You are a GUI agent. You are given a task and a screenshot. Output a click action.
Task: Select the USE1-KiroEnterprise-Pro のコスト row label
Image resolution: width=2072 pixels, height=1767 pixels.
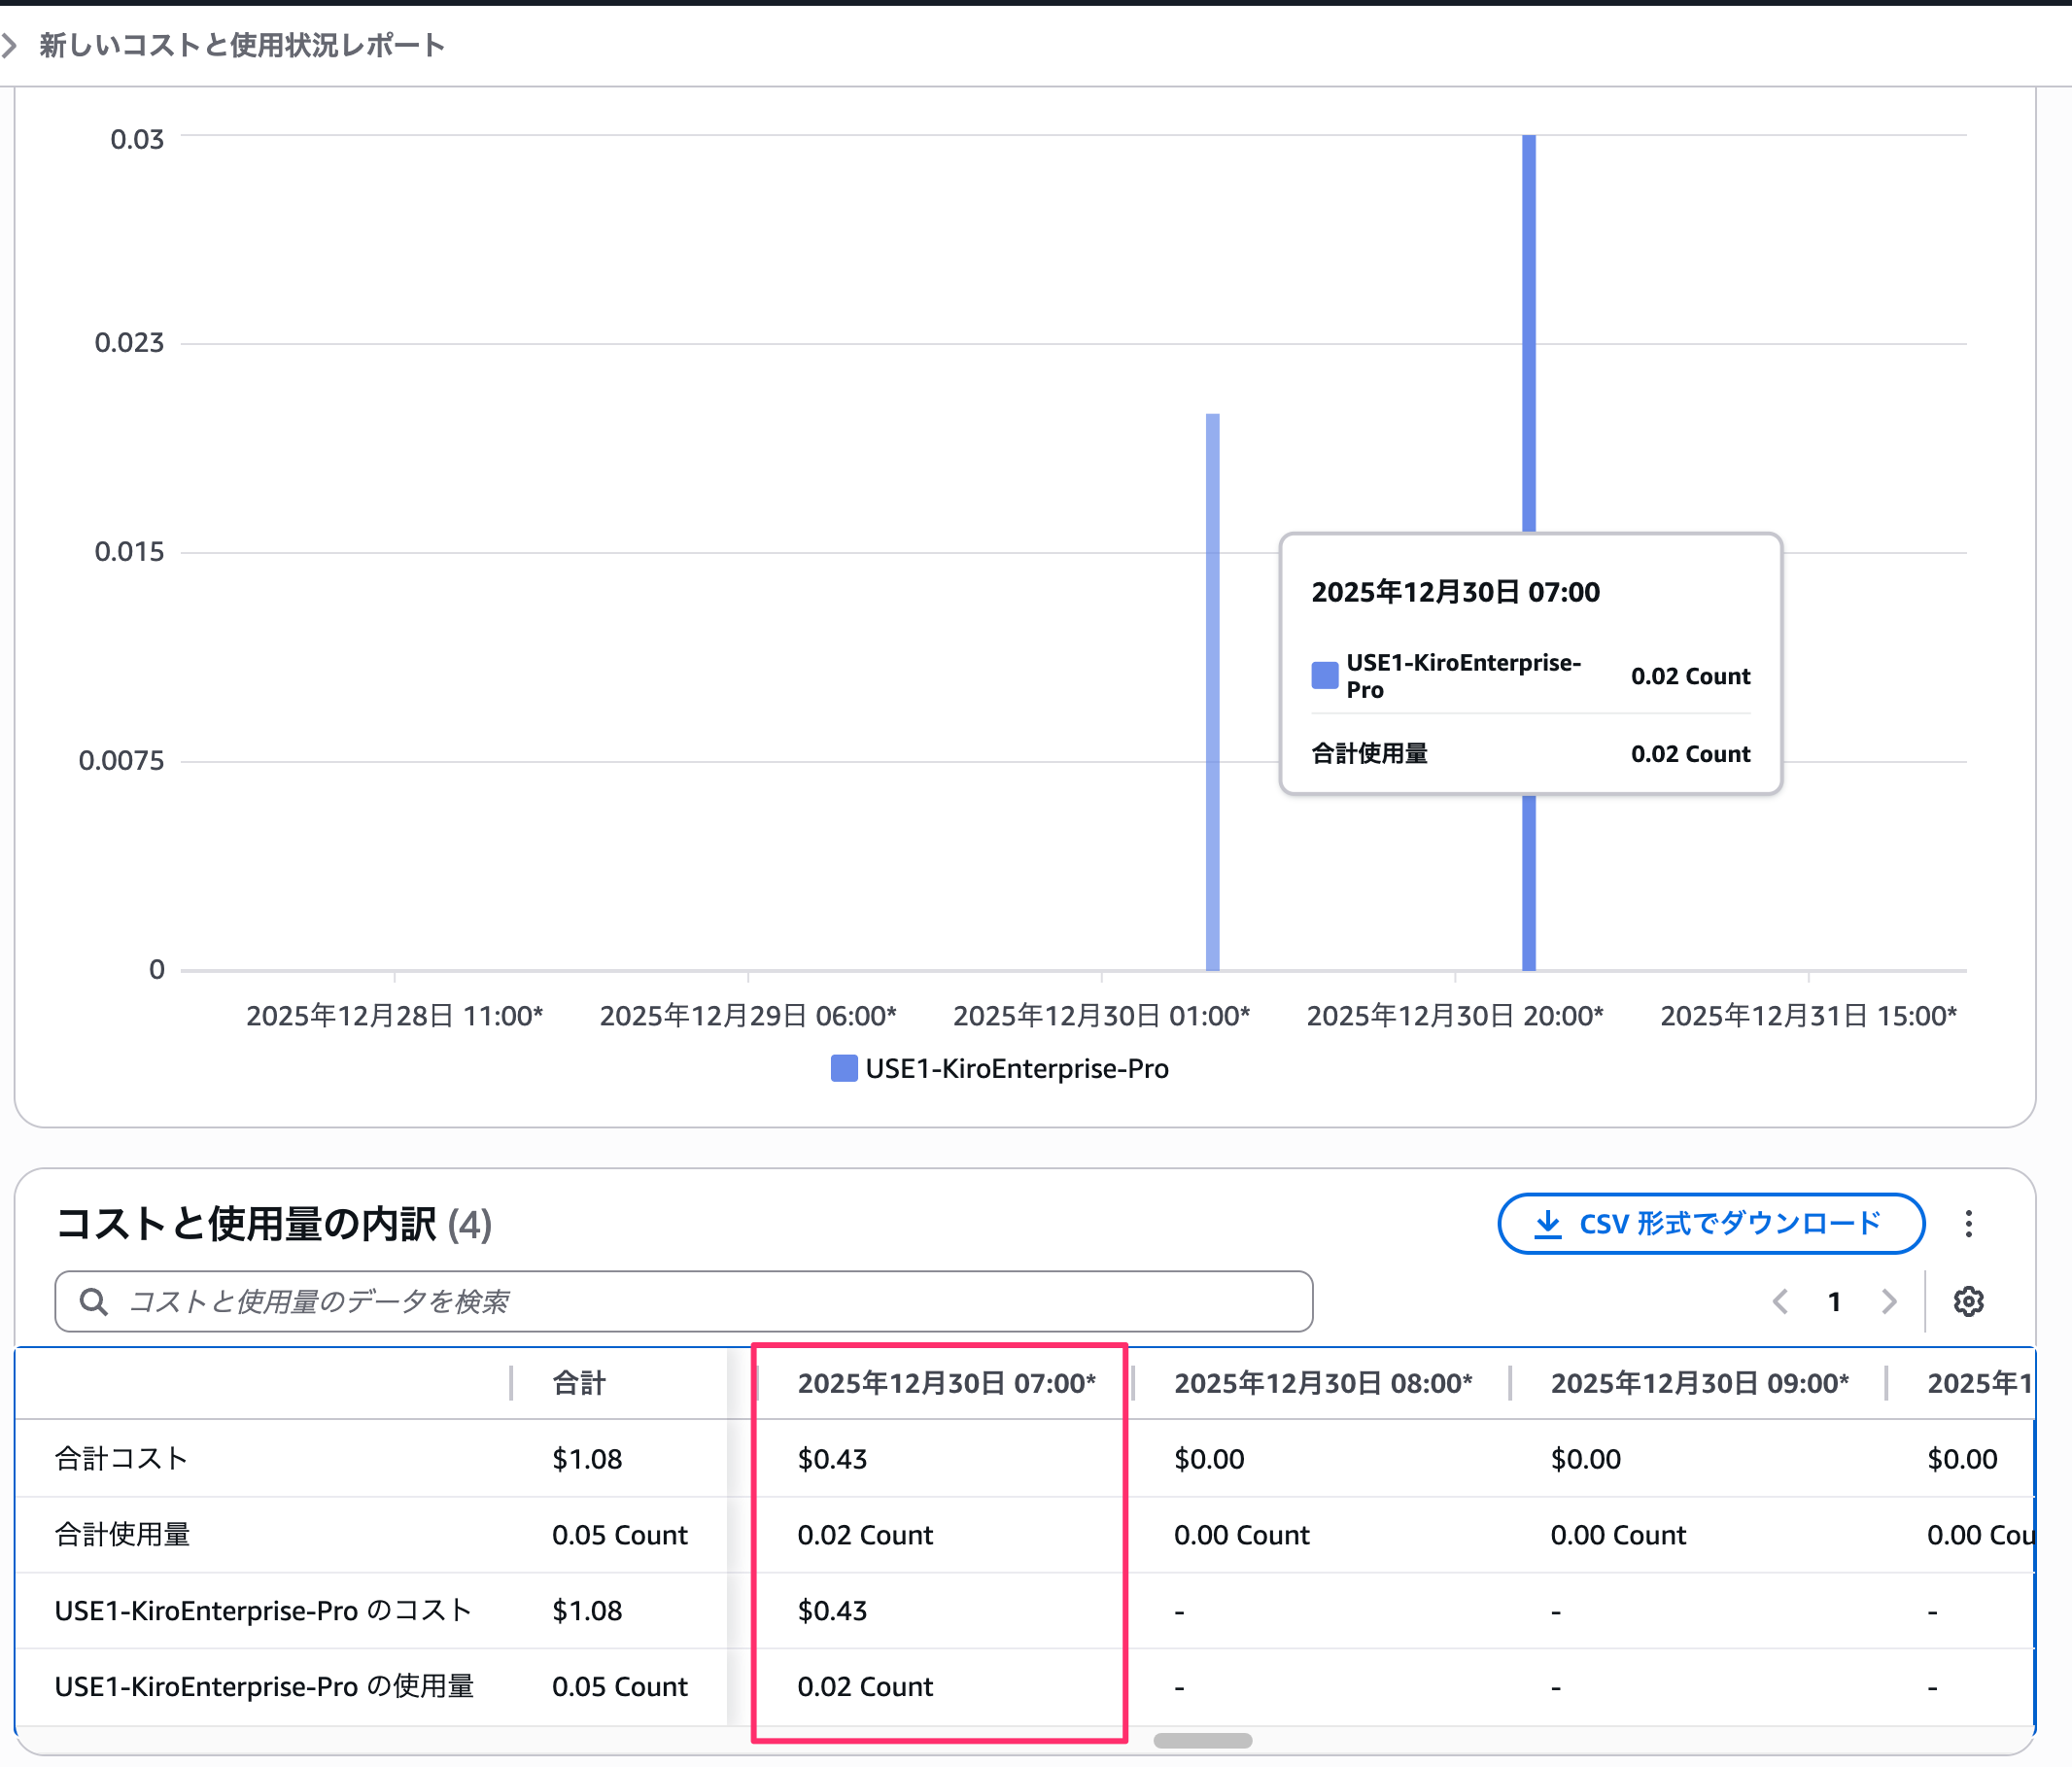click(x=262, y=1610)
